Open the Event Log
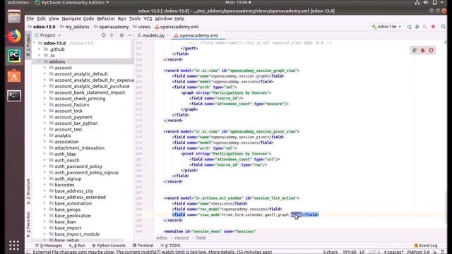Screen dimensions: 452x254 coord(425,246)
